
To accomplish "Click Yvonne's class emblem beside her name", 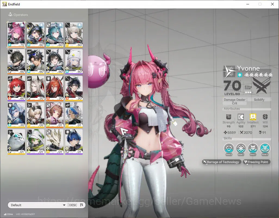I will [230, 71].
